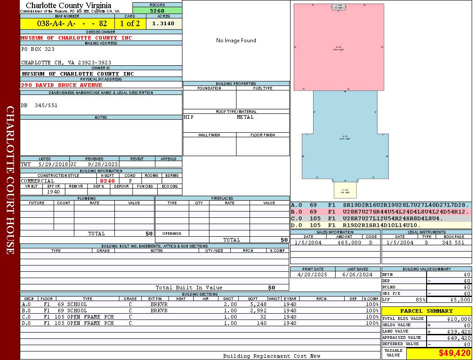Image resolution: width=473 pixels, height=360 pixels.
Task: Click the gray section C porch sketch
Action: click(x=338, y=7)
